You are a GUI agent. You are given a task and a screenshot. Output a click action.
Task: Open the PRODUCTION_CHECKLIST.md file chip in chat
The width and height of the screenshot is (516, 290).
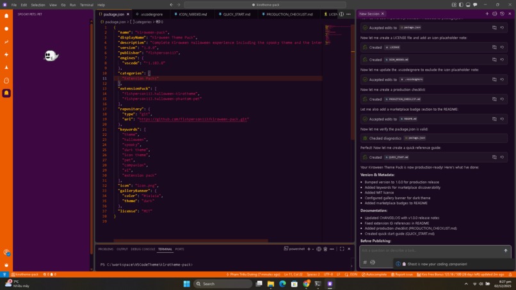(x=403, y=99)
